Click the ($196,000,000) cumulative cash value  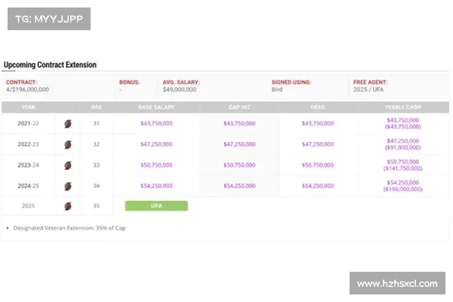[402, 190]
